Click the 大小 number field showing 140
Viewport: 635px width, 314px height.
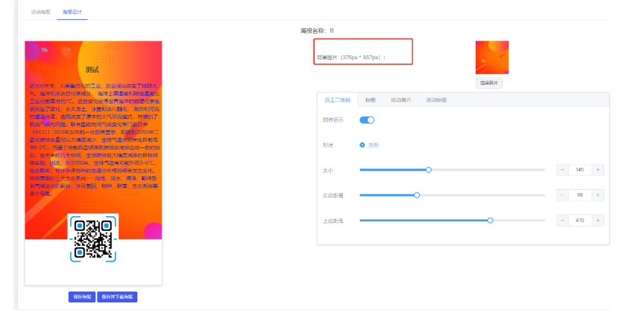coord(580,170)
